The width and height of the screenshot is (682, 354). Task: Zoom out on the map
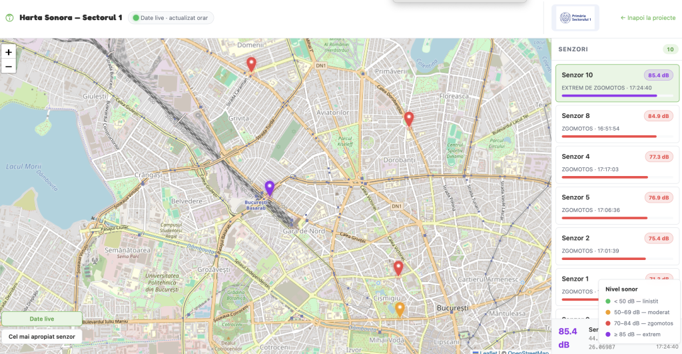[9, 66]
